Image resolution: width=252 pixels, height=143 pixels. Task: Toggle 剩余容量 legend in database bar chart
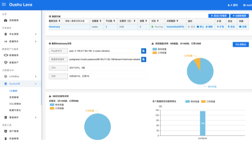tap(192, 101)
